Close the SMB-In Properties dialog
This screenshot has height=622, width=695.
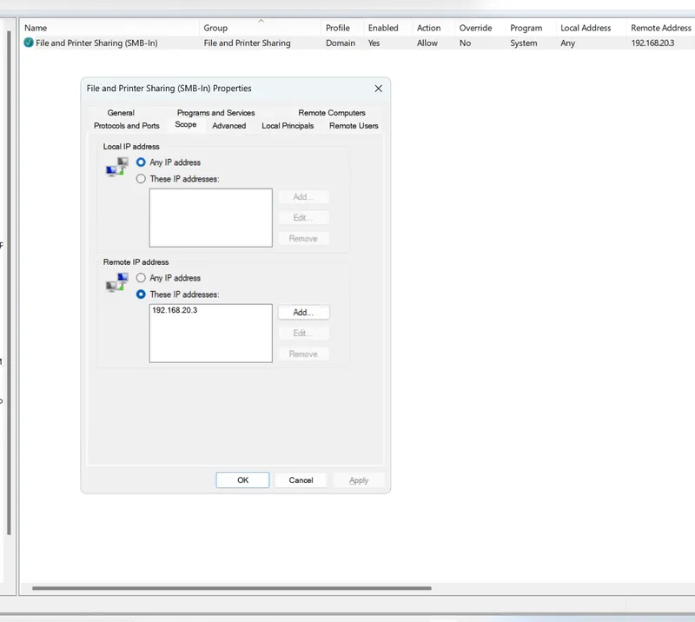pos(378,89)
